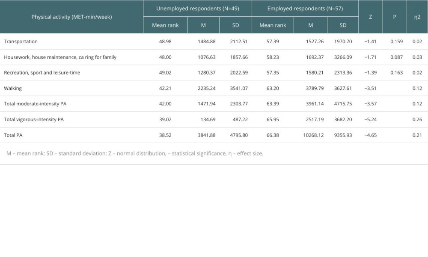Select 'Total vigorous-intensity PA' row label

pos(34,120)
